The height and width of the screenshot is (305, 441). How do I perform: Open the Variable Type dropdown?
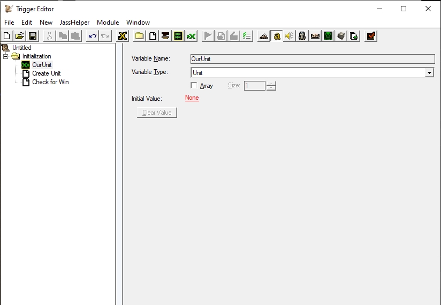(429, 73)
